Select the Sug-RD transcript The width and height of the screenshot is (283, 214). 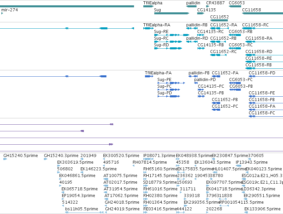[x=168, y=48]
